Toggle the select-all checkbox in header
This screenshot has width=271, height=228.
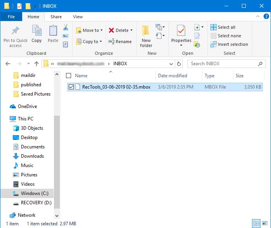click(69, 76)
